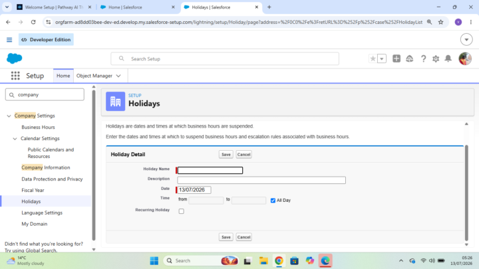
Task: Open the Trailhead guidance icon
Action: click(409, 58)
